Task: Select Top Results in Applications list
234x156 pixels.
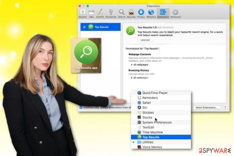Action: [x=161, y=137]
